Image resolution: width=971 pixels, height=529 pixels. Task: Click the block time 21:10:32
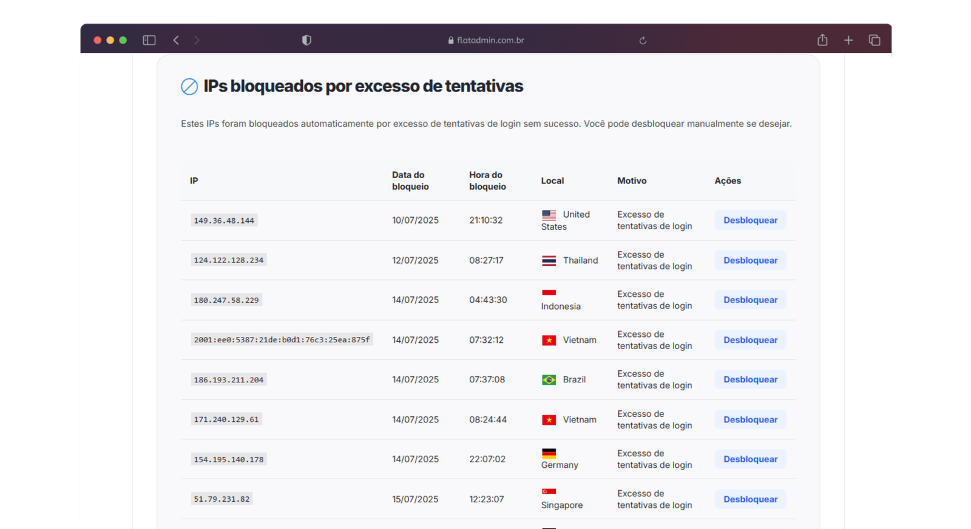(x=486, y=220)
